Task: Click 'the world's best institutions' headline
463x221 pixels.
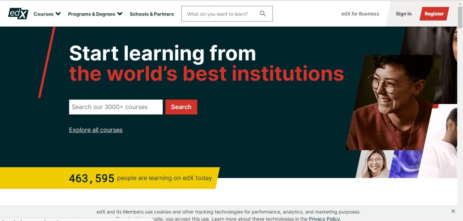Action: tap(207, 73)
